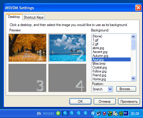143x118 pixels.
Task: Switch to desktop 2 in taskbar
Action: point(72,113)
